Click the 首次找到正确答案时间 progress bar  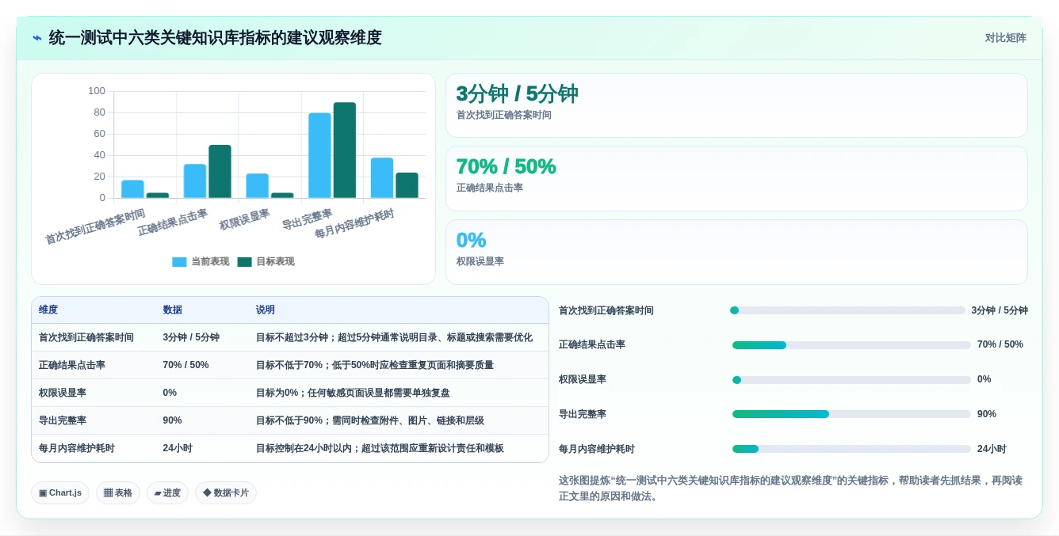[x=847, y=310]
